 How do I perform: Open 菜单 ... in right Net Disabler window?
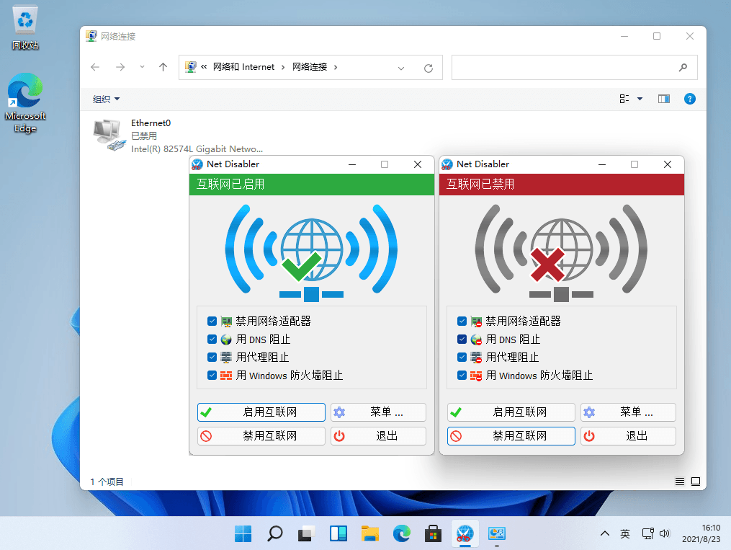point(628,412)
